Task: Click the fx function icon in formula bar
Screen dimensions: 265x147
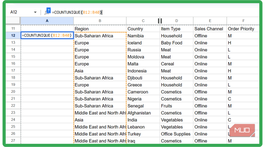Action: point(46,13)
